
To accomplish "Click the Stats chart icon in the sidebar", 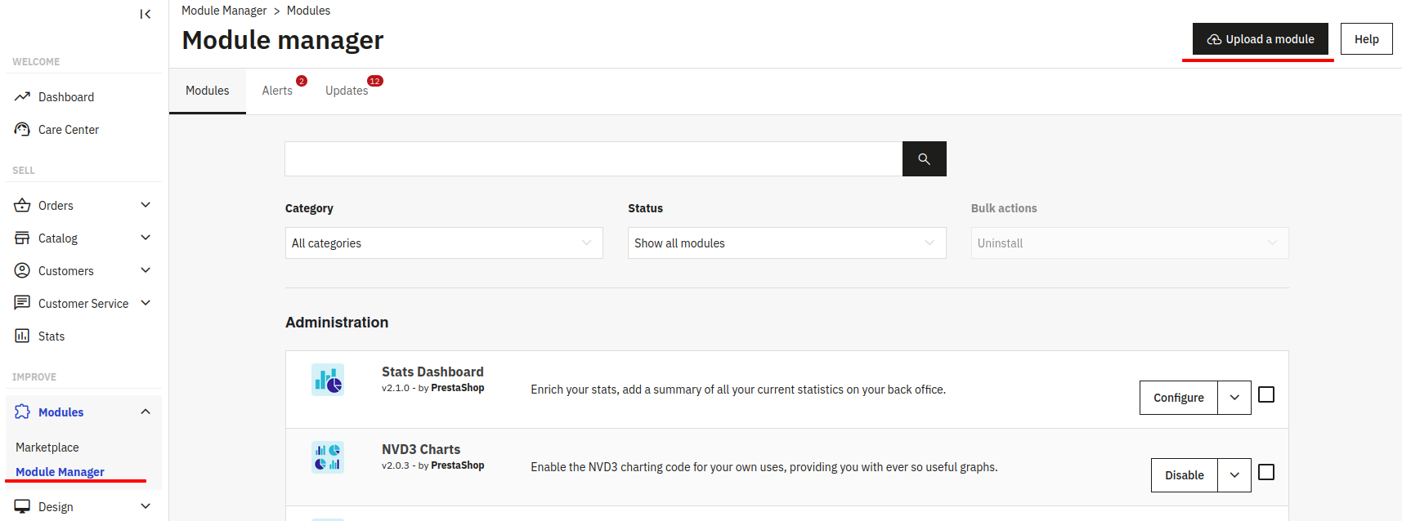I will click(x=22, y=336).
